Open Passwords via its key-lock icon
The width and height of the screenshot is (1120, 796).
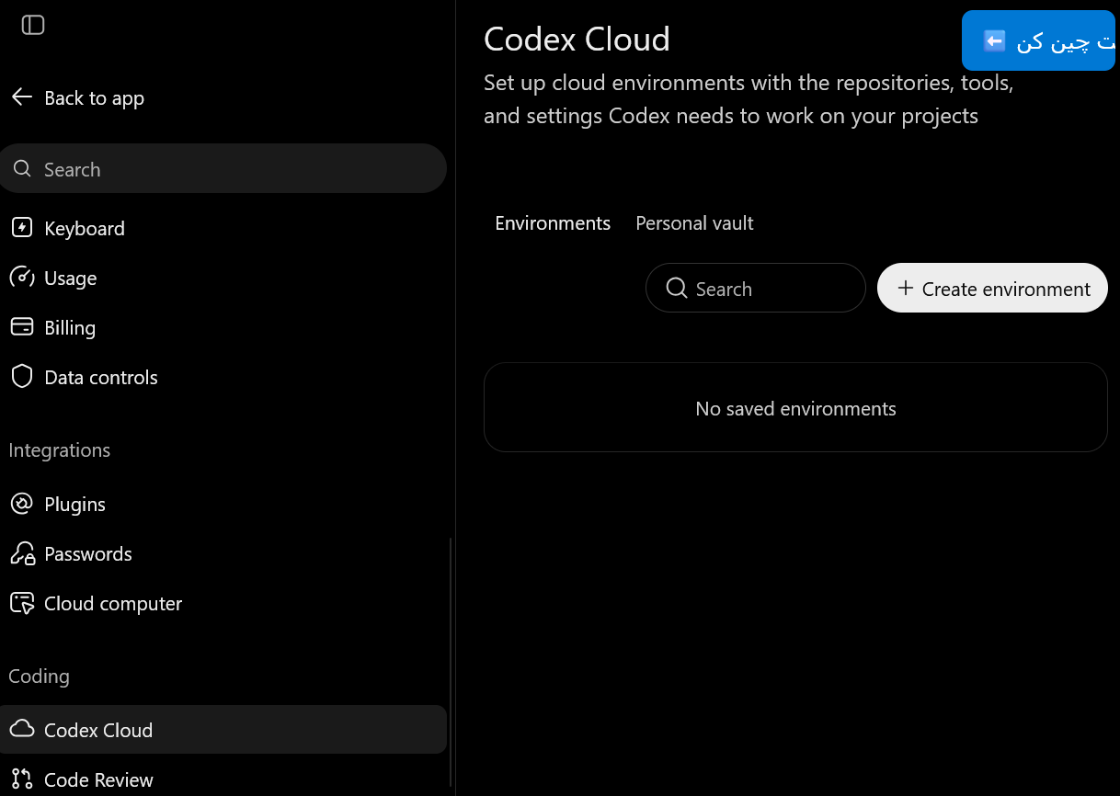click(22, 553)
